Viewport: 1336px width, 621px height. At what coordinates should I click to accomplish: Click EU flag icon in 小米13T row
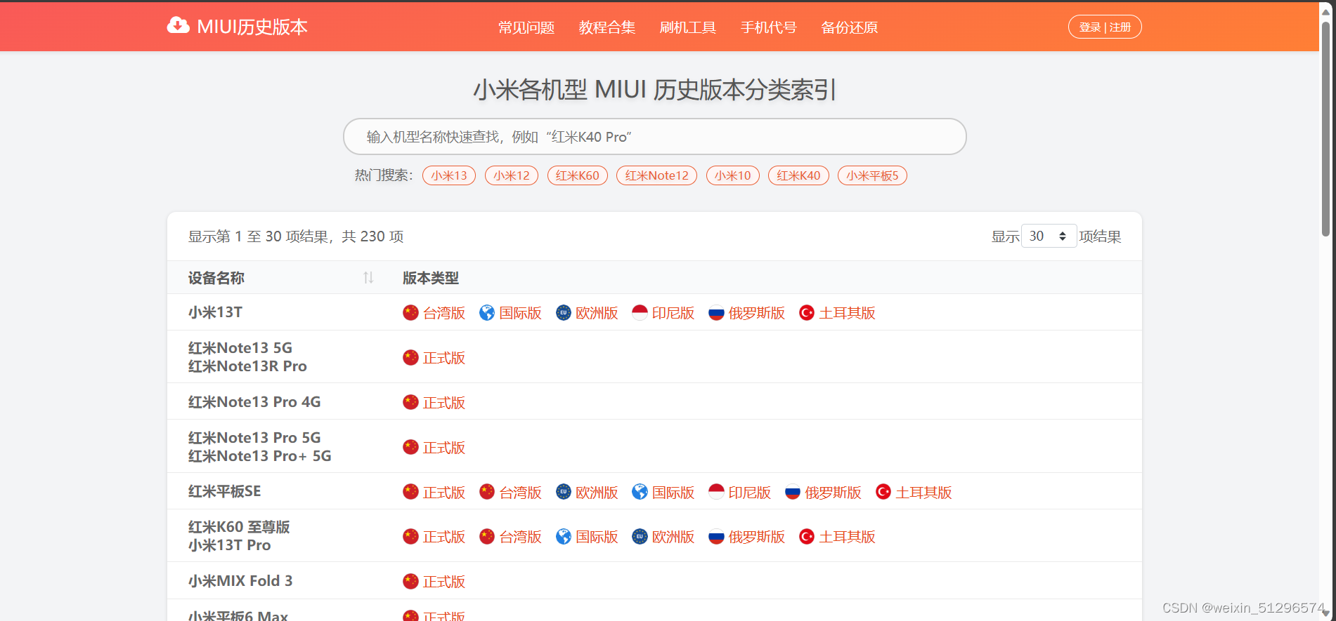point(564,313)
